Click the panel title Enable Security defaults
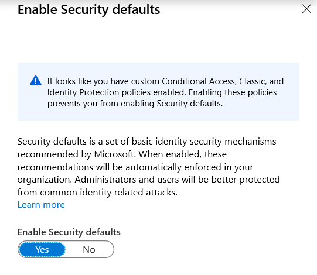The height and width of the screenshot is (275, 317). click(88, 10)
